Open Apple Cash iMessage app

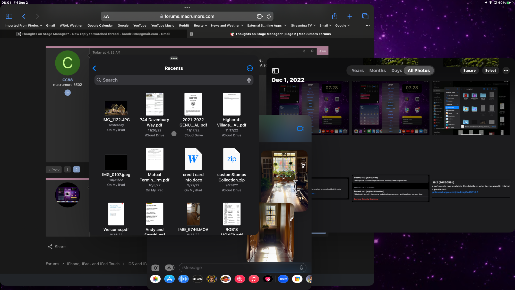(198, 279)
